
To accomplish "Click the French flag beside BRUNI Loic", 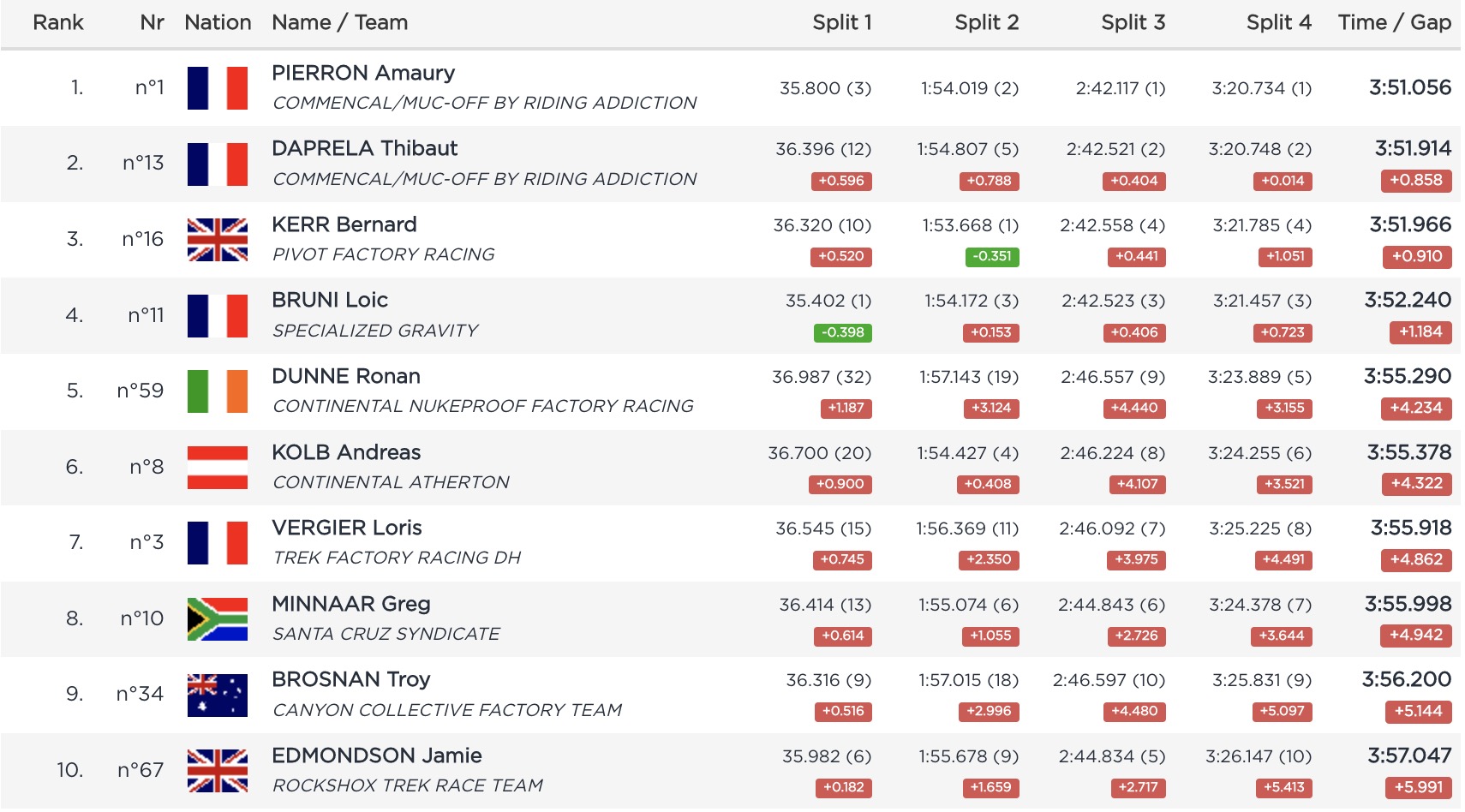I will pyautogui.click(x=218, y=316).
